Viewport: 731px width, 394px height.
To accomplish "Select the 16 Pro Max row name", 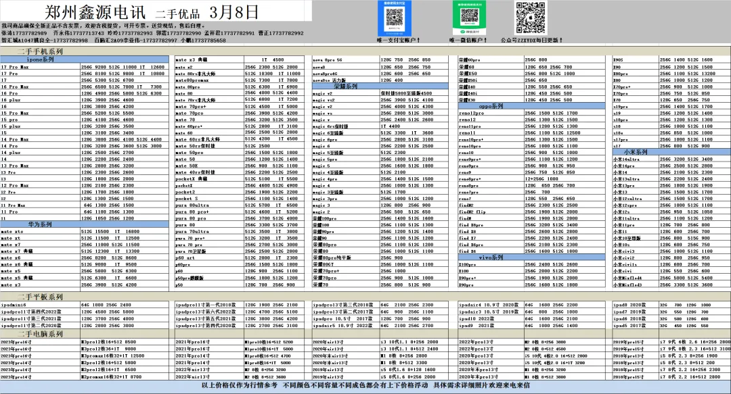I will point(15,87).
